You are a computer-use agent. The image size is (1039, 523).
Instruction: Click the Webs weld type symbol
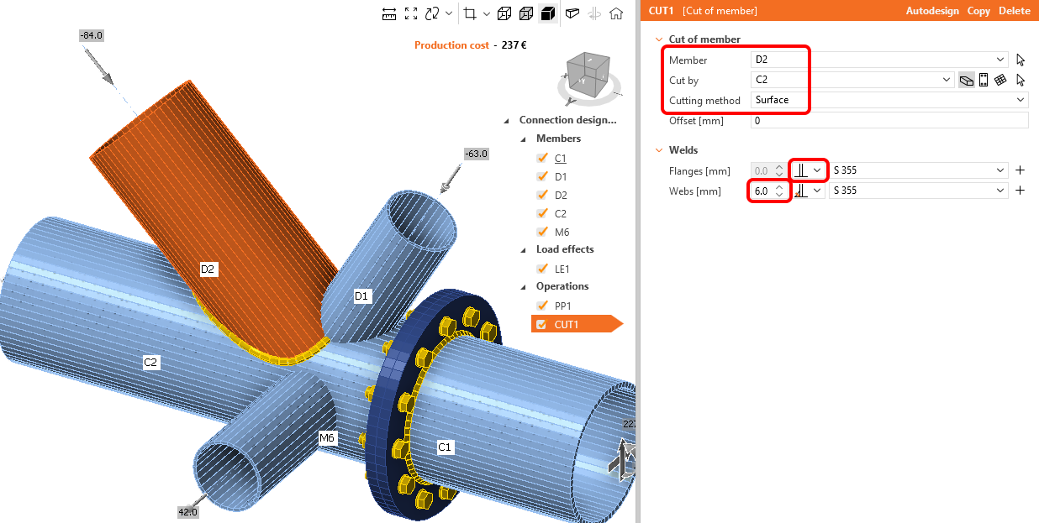tap(800, 191)
